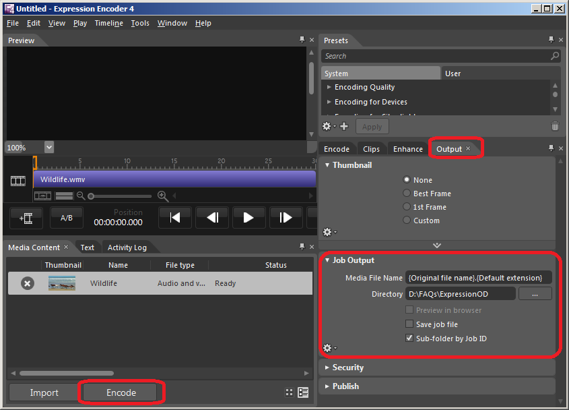569x410 pixels.
Task: Collapse the Job Output section
Action: click(x=327, y=260)
